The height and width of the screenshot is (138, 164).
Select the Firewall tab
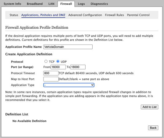[x=66, y=4]
